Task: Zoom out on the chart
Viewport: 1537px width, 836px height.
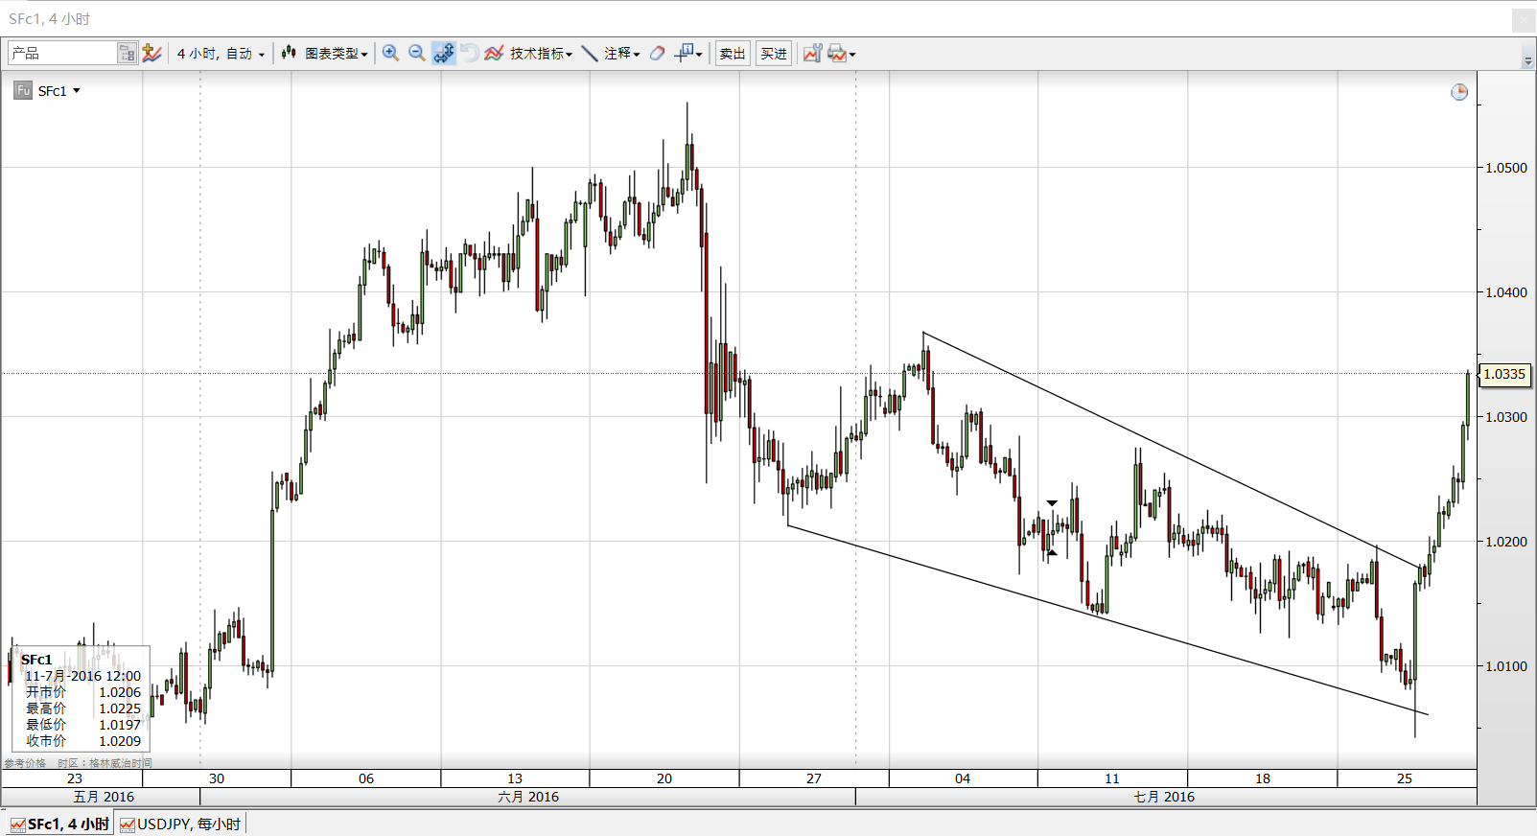Action: pyautogui.click(x=416, y=54)
